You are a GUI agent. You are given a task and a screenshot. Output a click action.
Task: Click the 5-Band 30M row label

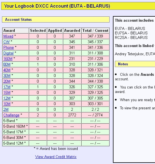point(14,138)
